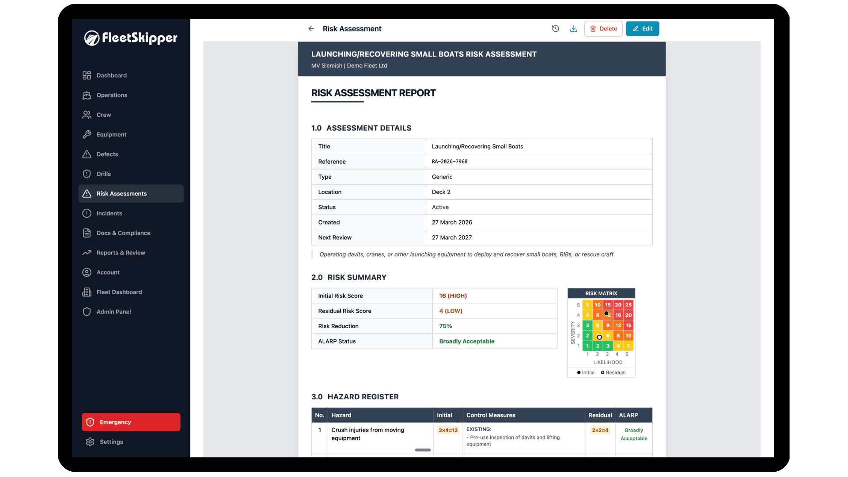Click the 25 cell in risk matrix
The height and width of the screenshot is (477, 848).
[628, 305]
